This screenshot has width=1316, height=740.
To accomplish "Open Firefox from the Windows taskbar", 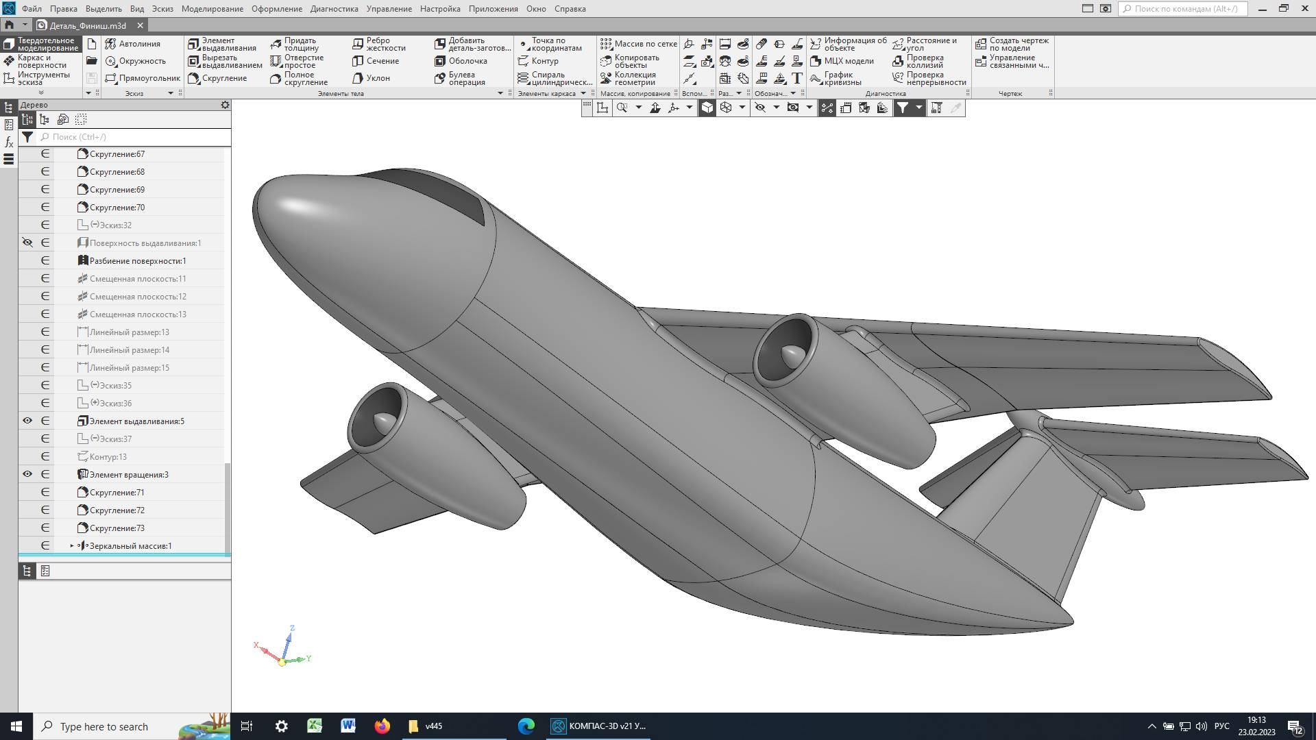I will tap(382, 726).
